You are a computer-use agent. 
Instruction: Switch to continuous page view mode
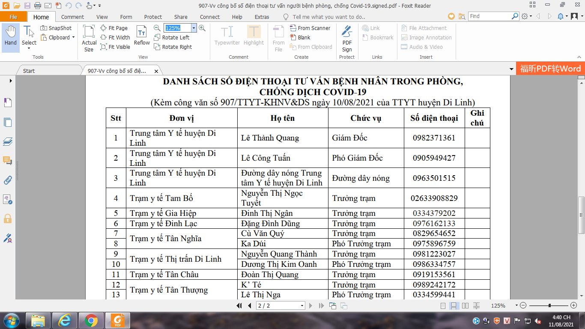tap(454, 305)
